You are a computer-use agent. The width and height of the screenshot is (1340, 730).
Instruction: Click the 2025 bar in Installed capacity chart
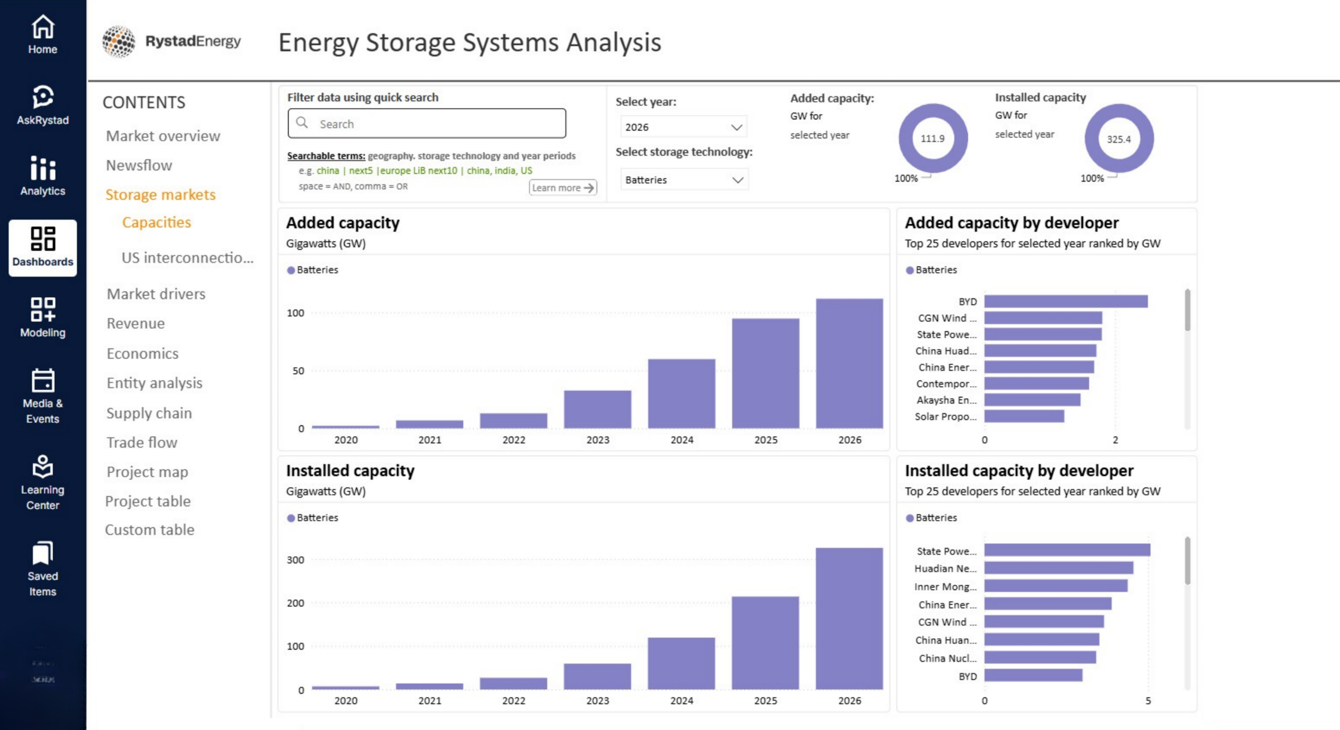765,643
